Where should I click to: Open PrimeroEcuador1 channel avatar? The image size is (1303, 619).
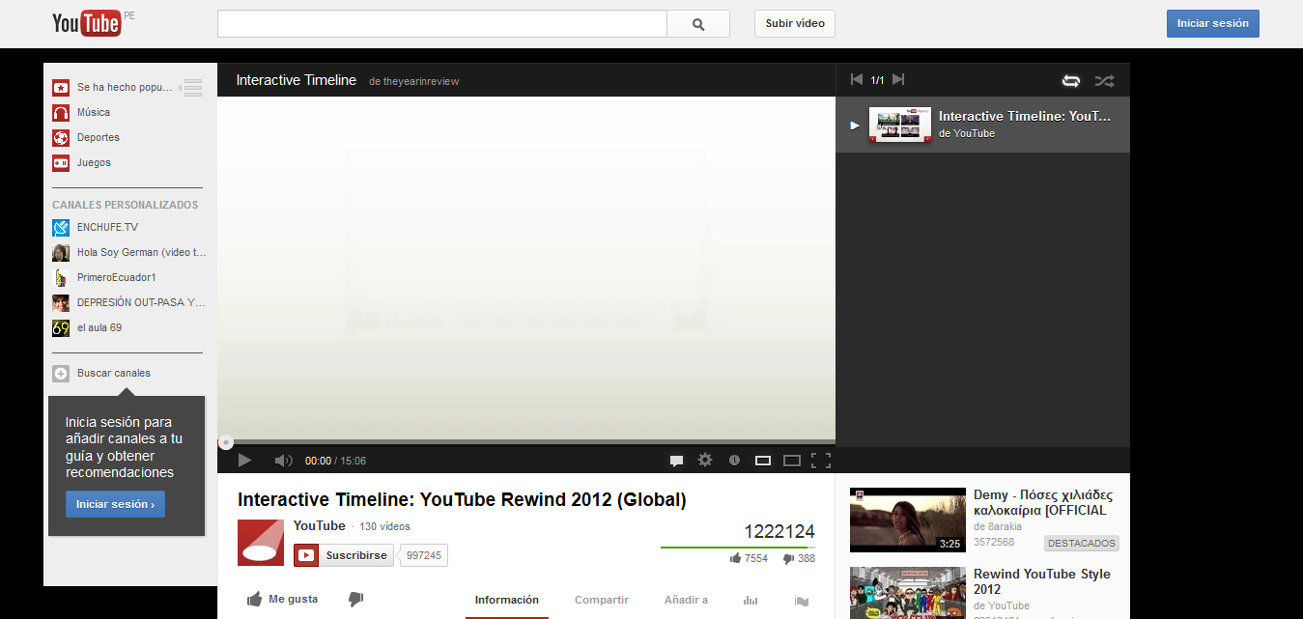[61, 278]
